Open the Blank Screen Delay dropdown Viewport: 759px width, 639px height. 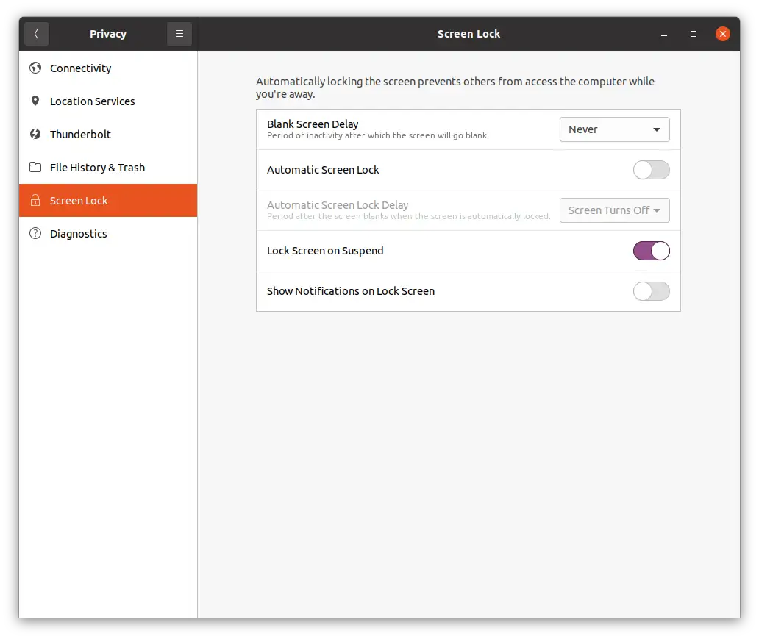(614, 129)
